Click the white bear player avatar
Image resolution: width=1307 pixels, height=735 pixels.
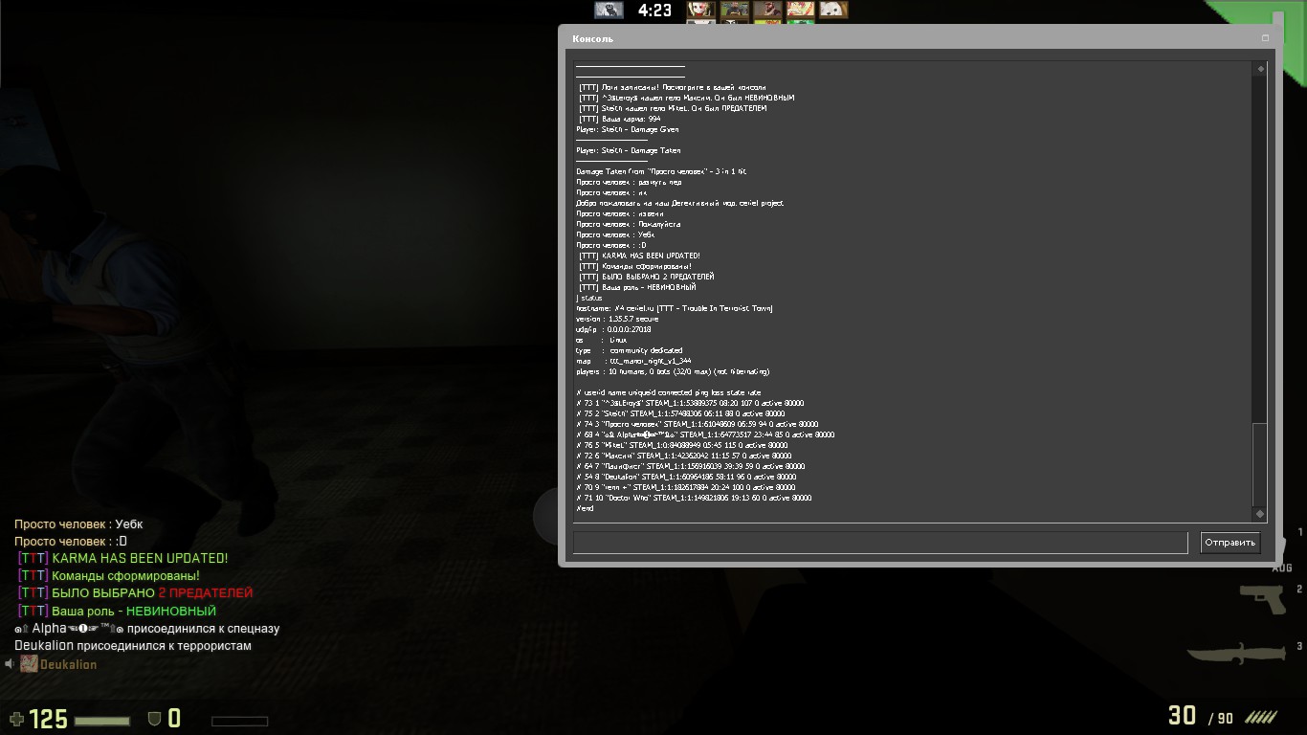coord(832,11)
